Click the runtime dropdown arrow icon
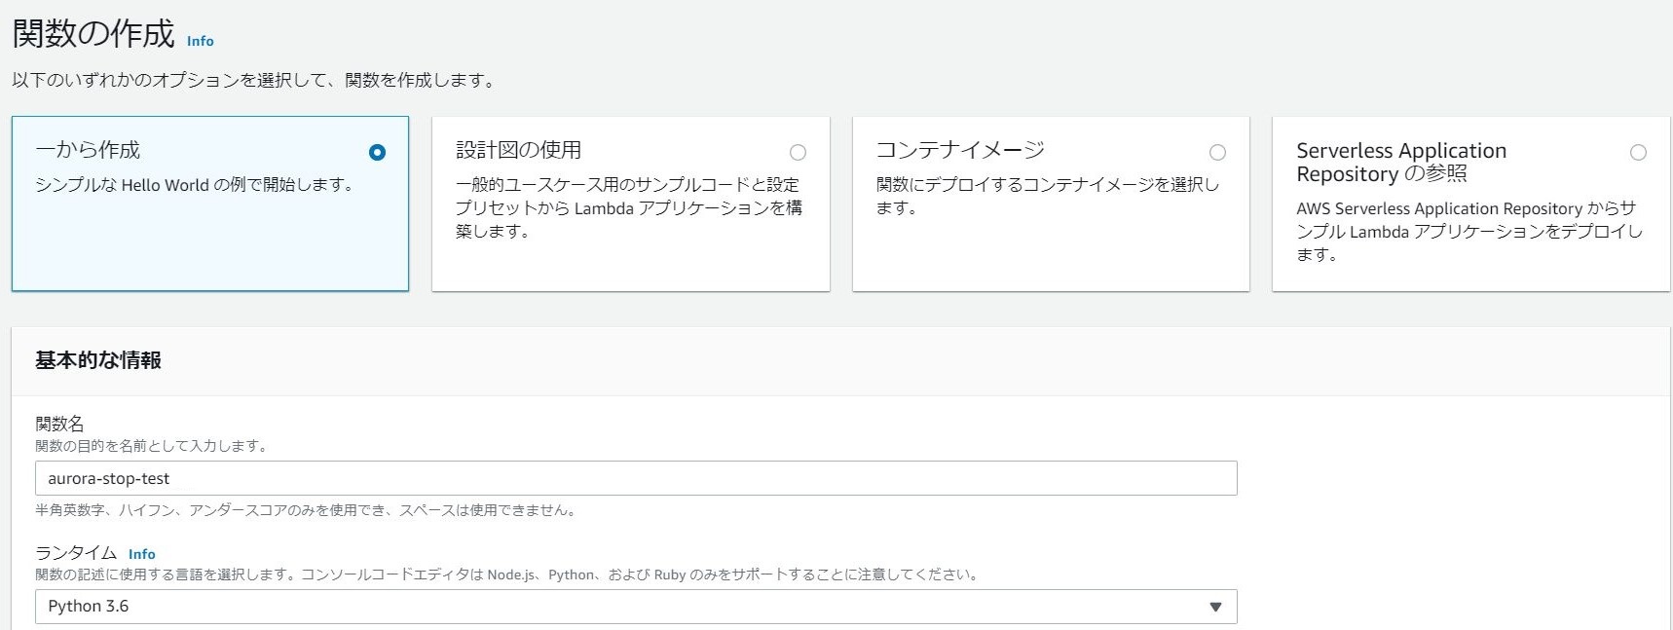The width and height of the screenshot is (1673, 630). tap(1214, 607)
